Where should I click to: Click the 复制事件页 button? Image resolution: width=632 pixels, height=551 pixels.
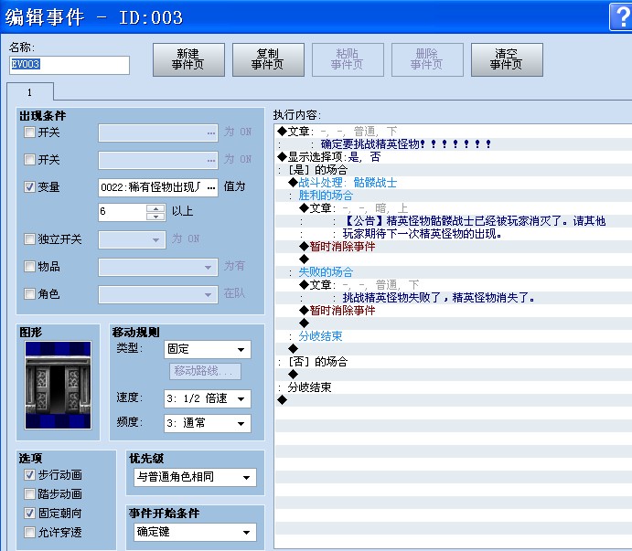268,59
